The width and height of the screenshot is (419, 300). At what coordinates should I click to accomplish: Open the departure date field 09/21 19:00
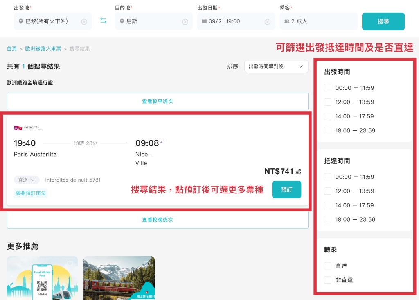point(236,21)
